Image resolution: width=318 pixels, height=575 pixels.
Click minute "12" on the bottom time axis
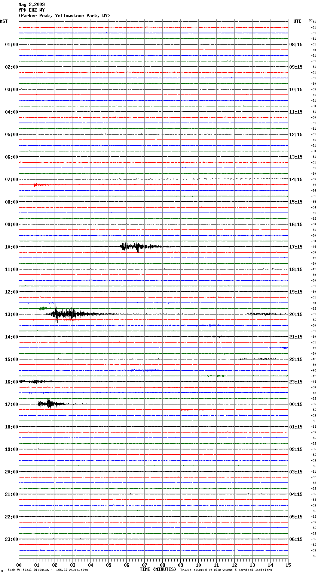point(234,565)
